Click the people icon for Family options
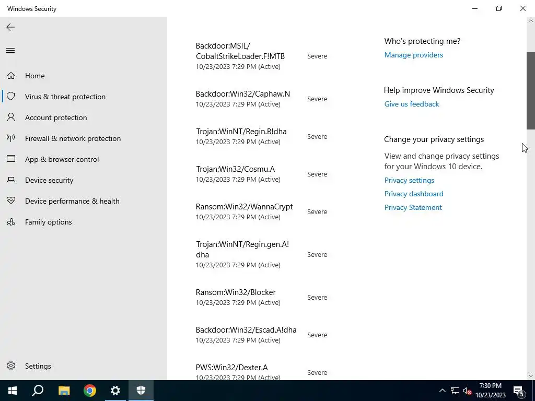The image size is (535, 401). (x=11, y=222)
